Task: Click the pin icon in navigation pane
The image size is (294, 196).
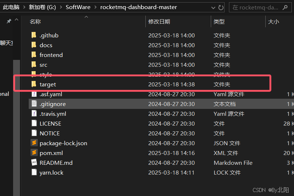Action: [9, 21]
